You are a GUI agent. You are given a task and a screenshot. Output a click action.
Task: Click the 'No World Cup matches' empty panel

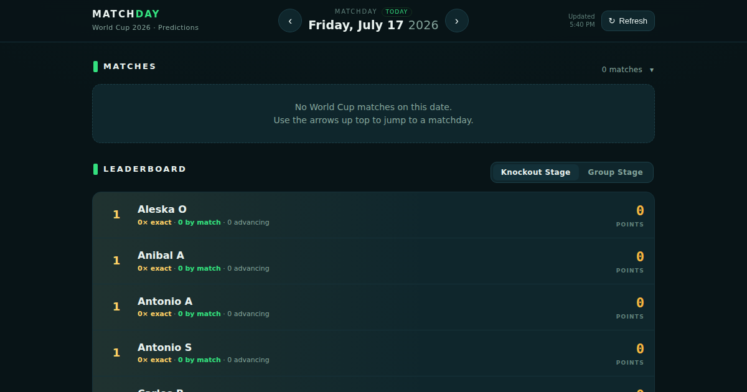click(374, 113)
